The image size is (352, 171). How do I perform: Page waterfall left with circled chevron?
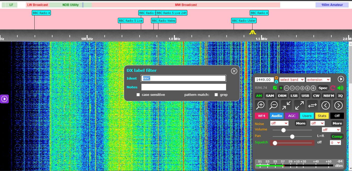pyautogui.click(x=325, y=105)
